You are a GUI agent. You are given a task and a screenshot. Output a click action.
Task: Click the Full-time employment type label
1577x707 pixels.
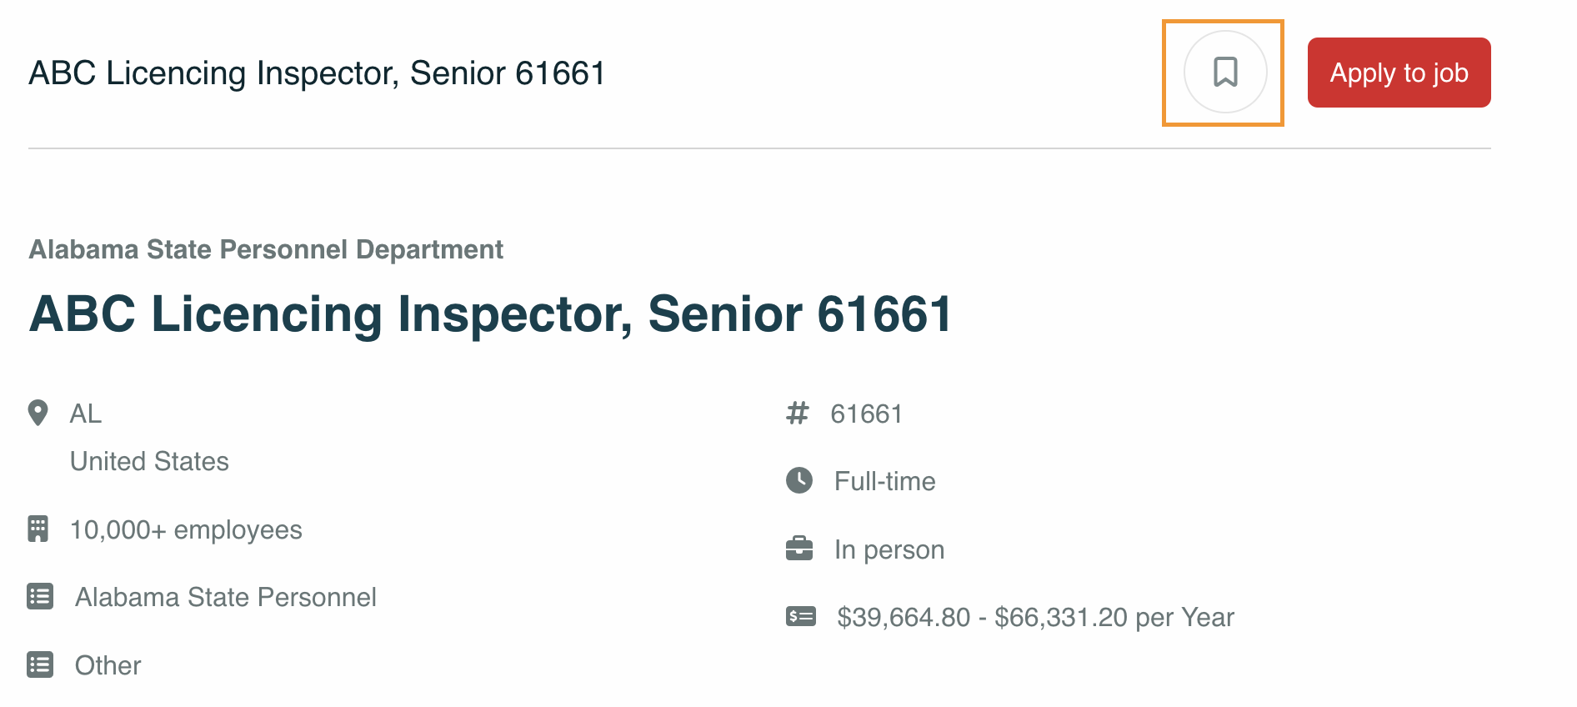[x=884, y=481]
